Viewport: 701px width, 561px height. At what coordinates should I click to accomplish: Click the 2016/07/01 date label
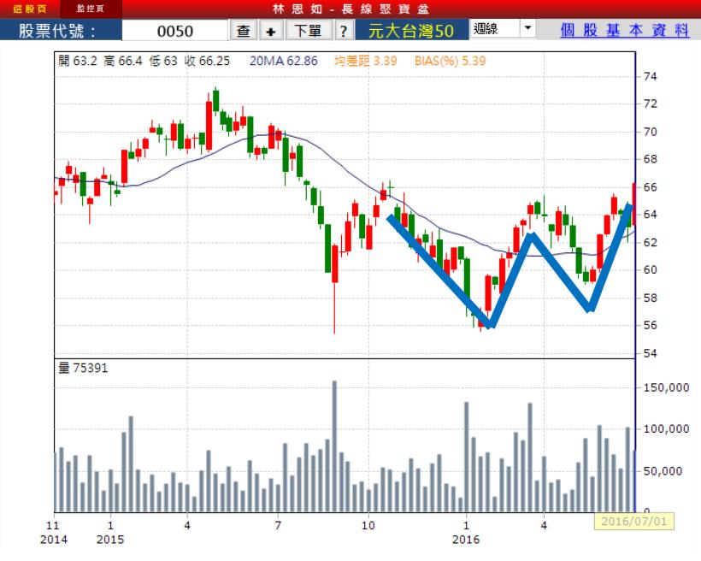click(x=634, y=521)
